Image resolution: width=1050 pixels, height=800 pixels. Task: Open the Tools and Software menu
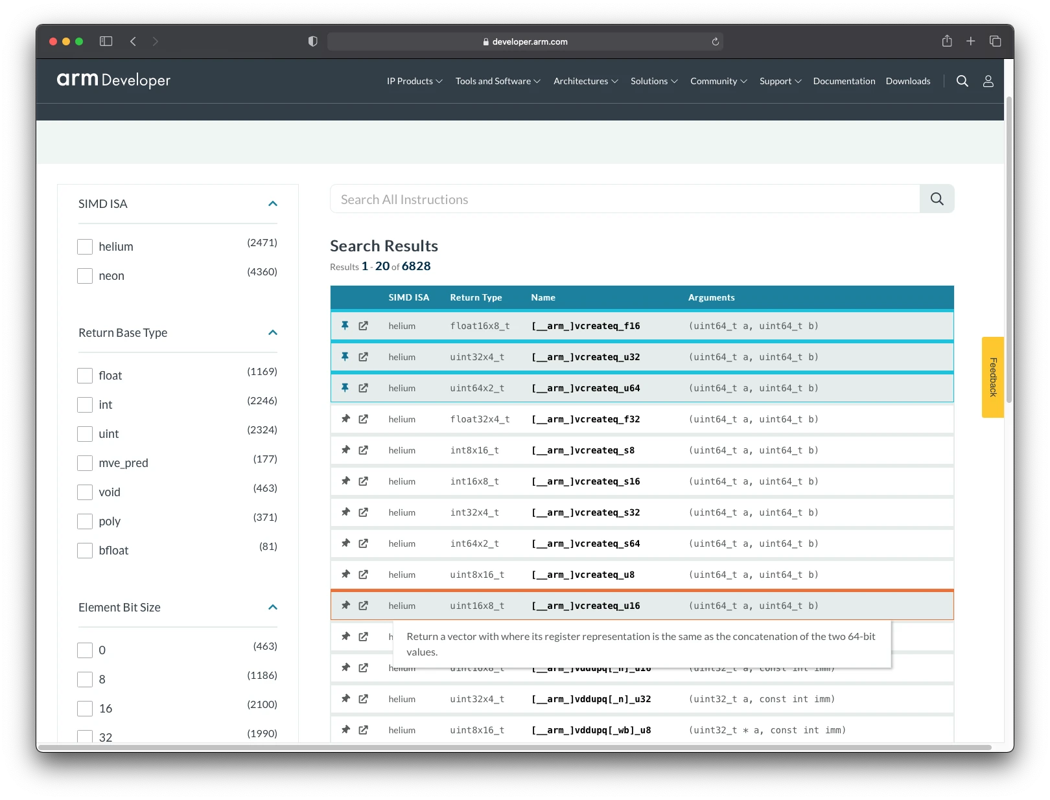pyautogui.click(x=498, y=81)
